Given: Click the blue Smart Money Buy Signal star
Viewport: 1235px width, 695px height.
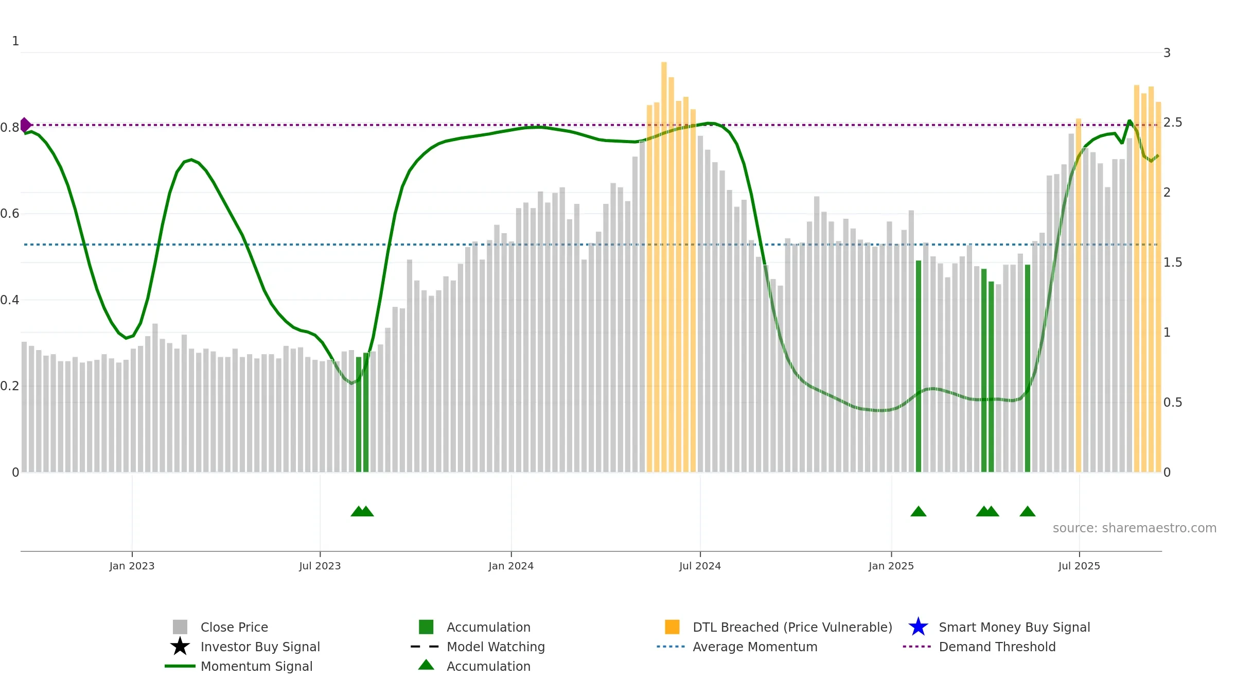Looking at the screenshot, I should 918,627.
